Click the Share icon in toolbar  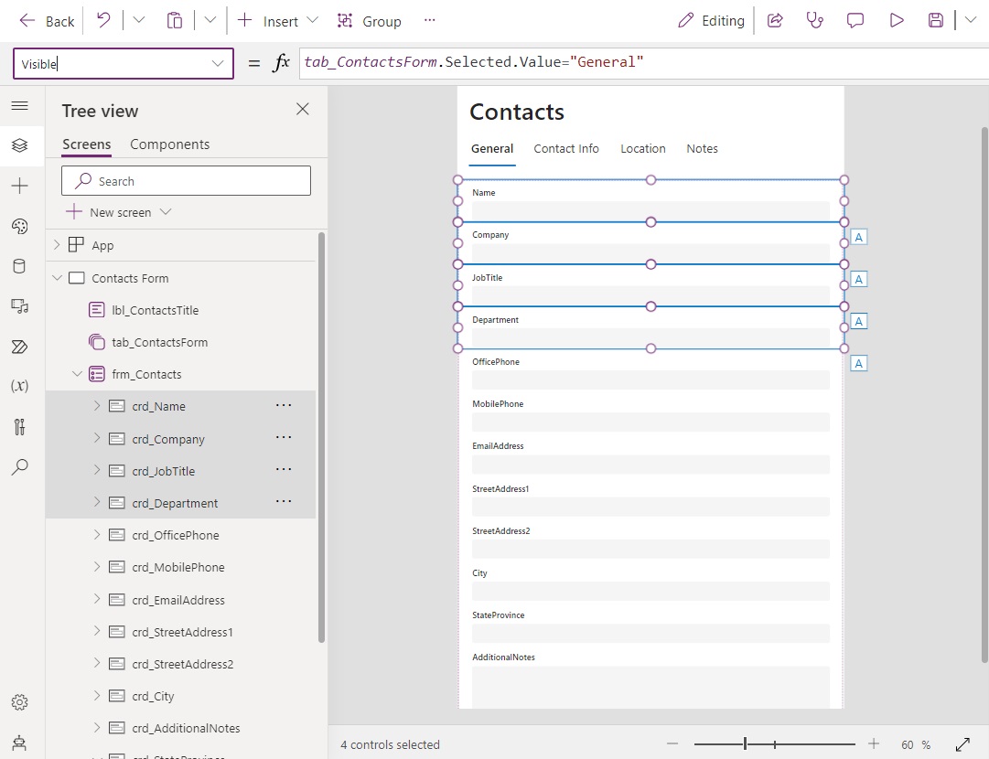[775, 21]
